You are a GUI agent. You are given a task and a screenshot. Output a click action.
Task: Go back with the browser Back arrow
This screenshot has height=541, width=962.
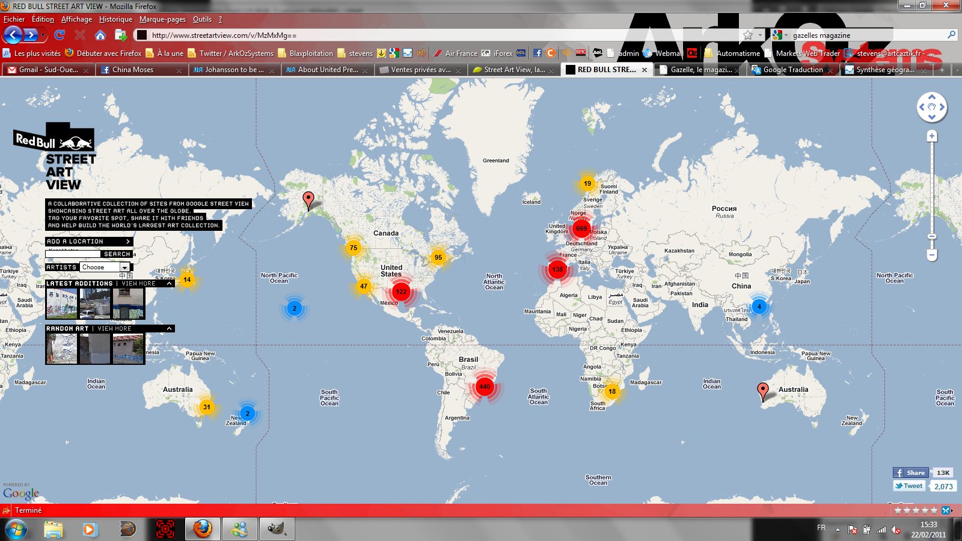13,35
